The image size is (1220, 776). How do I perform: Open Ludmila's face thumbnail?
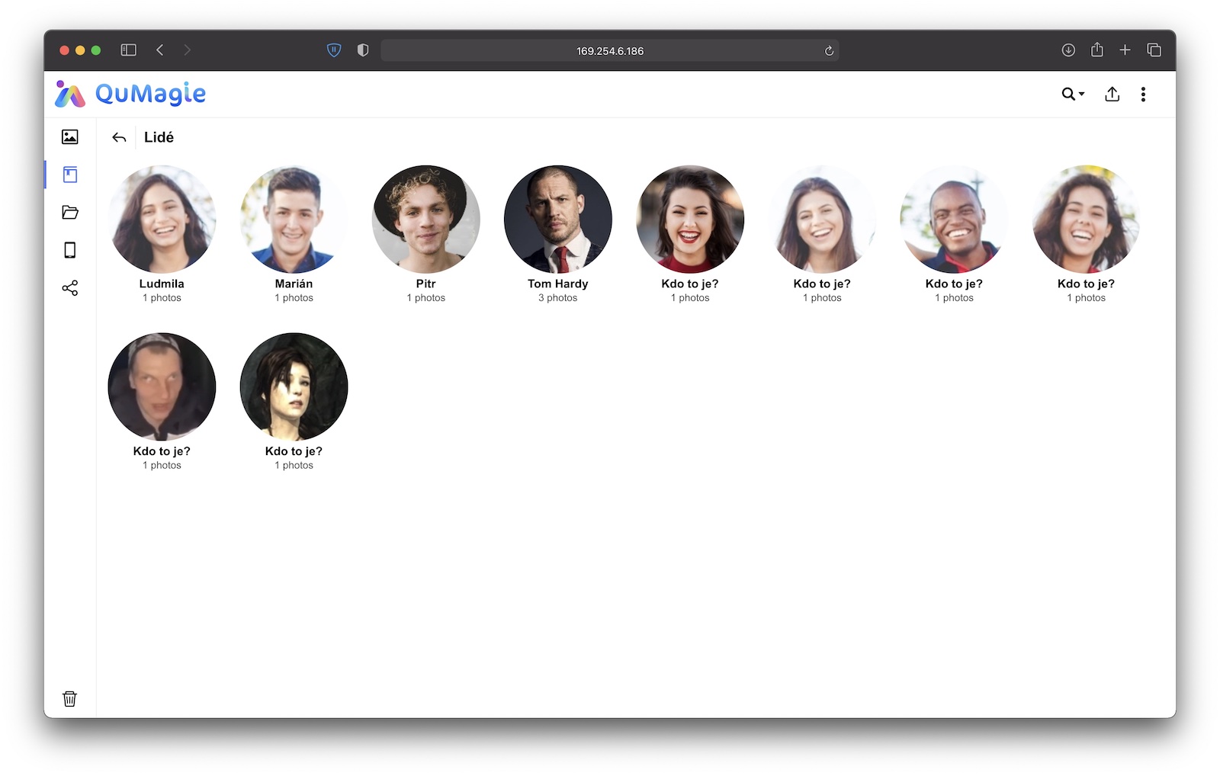pyautogui.click(x=162, y=220)
